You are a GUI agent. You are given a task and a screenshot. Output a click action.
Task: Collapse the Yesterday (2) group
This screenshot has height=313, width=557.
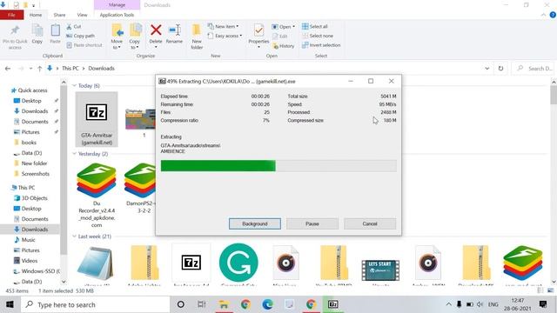point(74,154)
